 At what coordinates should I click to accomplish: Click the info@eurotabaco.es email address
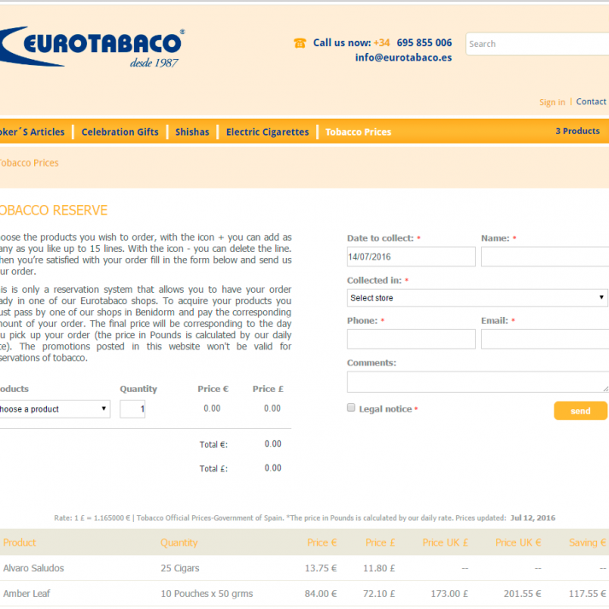click(x=403, y=57)
